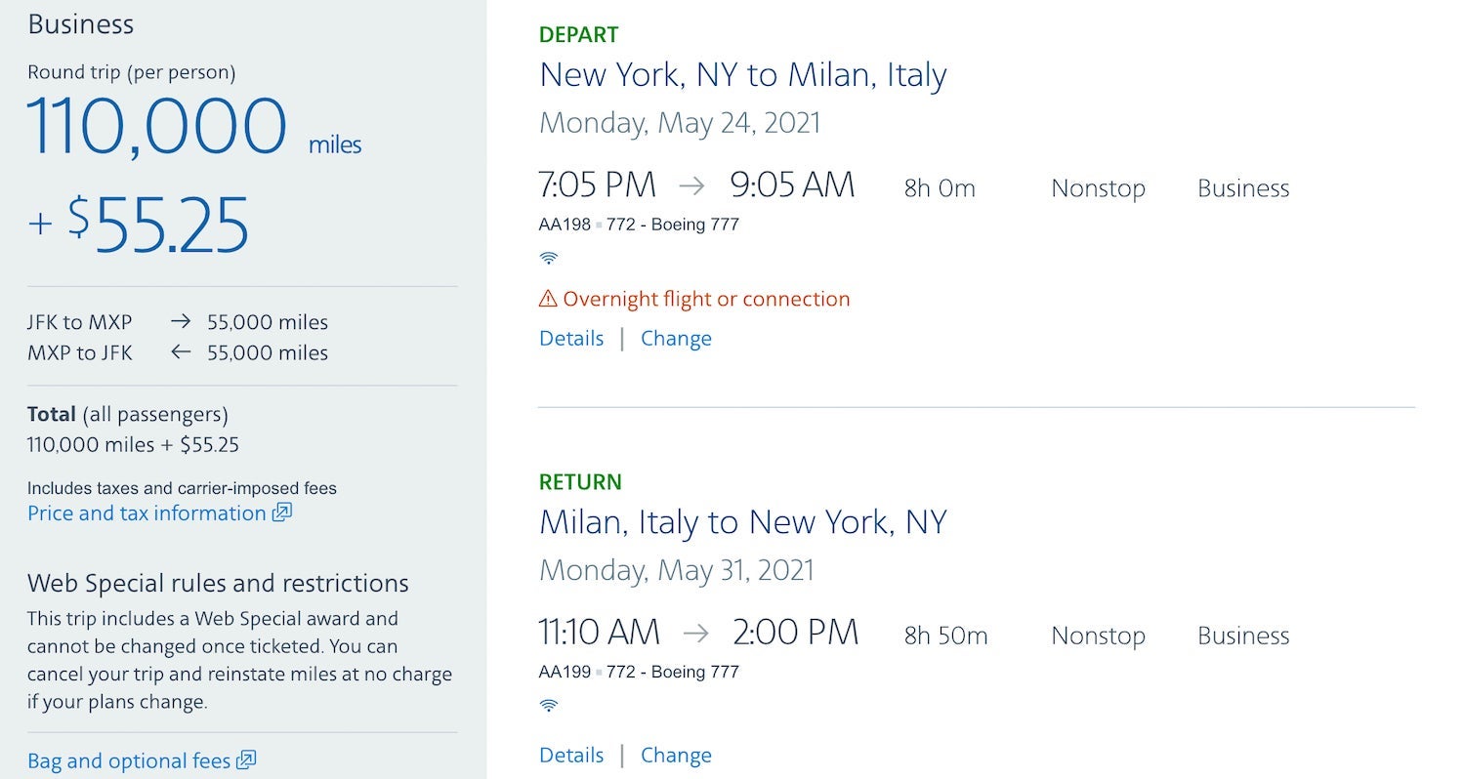Viewport: 1465px width, 779px height.
Task: Click the warning triangle next to Overnight flight
Action: point(548,298)
